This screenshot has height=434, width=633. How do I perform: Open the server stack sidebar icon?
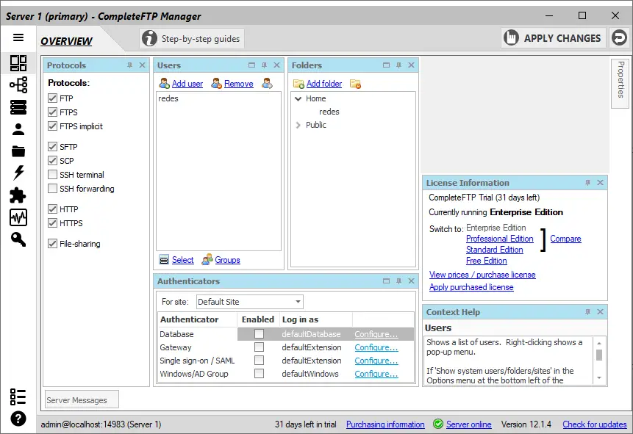pos(18,107)
